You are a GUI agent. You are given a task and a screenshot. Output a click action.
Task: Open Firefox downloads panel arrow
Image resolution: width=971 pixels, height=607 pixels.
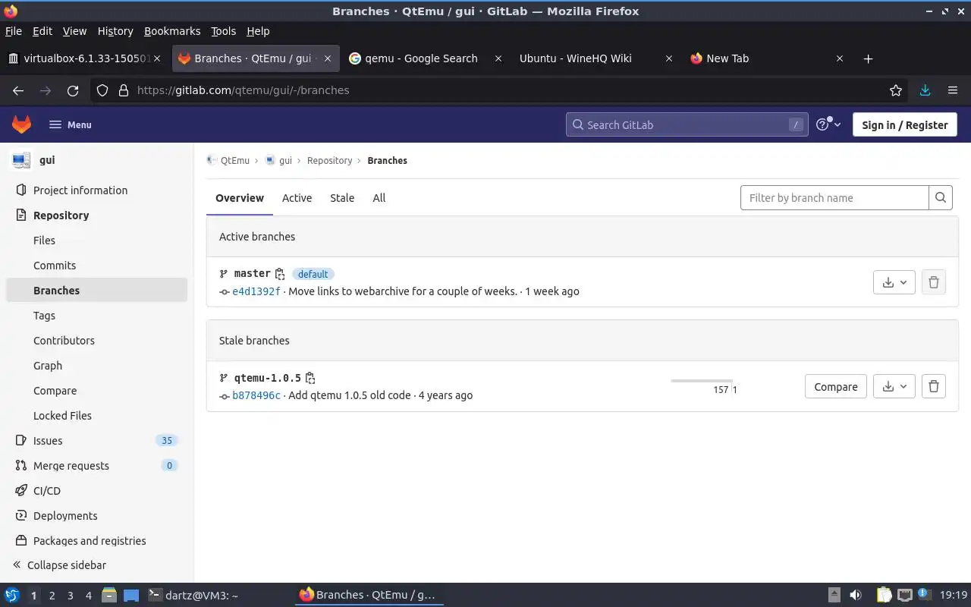925,90
